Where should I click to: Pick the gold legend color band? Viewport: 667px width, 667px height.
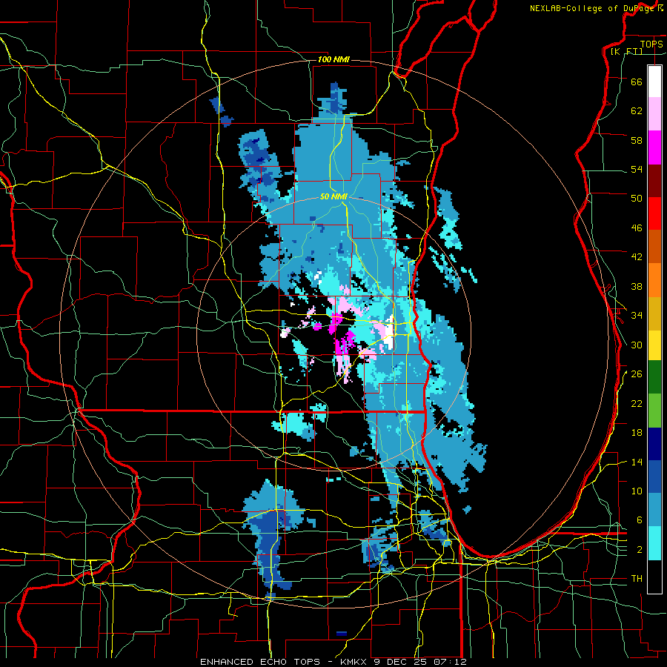point(654,313)
